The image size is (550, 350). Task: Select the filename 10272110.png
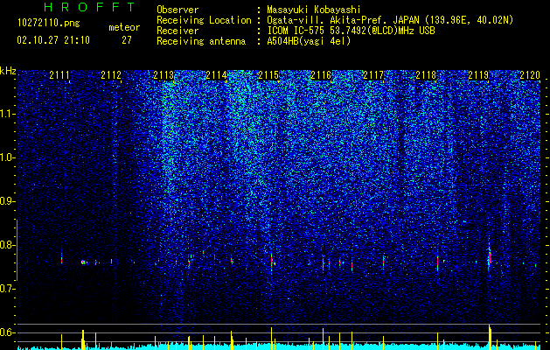(x=49, y=24)
